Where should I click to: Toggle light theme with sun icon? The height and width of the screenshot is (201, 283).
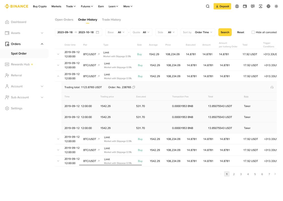276,6
